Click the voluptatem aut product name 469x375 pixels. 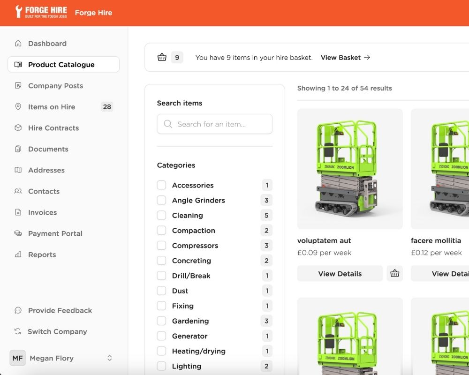coord(324,241)
